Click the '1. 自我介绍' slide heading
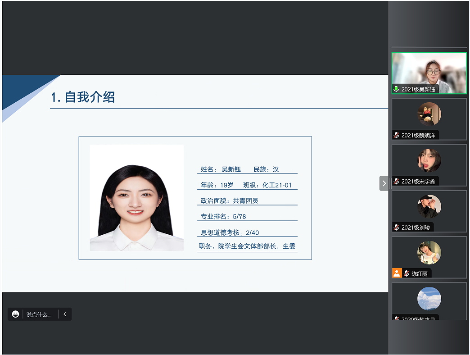Image resolution: width=470 pixels, height=355 pixels. pos(83,97)
